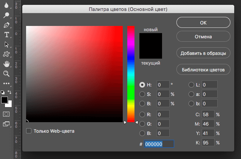241x159 pixels.
Task: Click the white background color swatch
Action: 10,105
